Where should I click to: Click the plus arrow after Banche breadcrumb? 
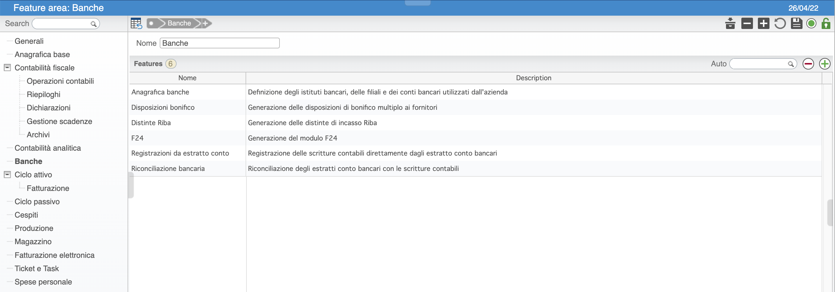(206, 23)
